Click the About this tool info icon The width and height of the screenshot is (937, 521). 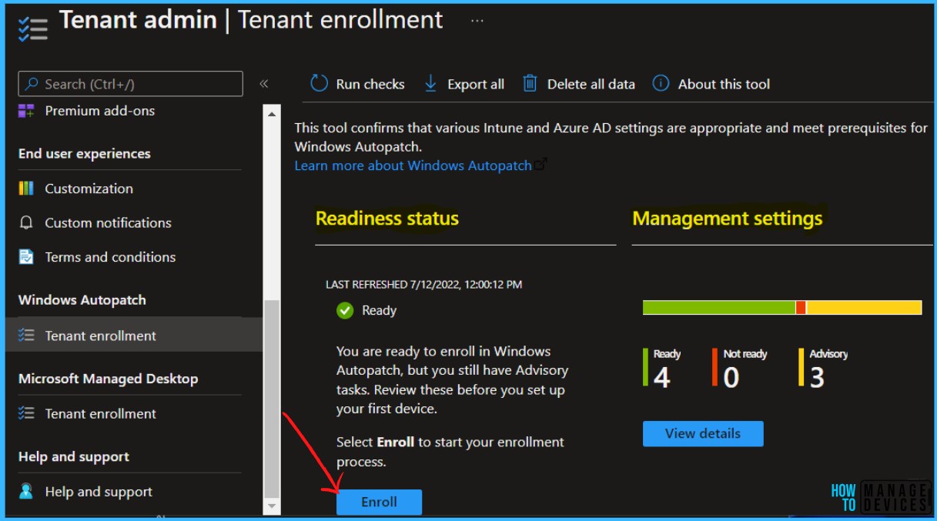tap(661, 84)
